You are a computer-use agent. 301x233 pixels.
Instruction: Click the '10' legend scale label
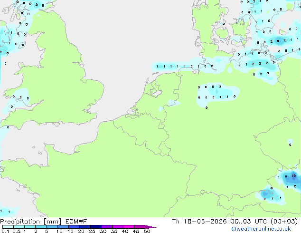tap(59, 231)
